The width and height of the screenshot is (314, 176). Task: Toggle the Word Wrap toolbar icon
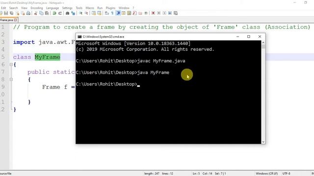tap(107, 13)
